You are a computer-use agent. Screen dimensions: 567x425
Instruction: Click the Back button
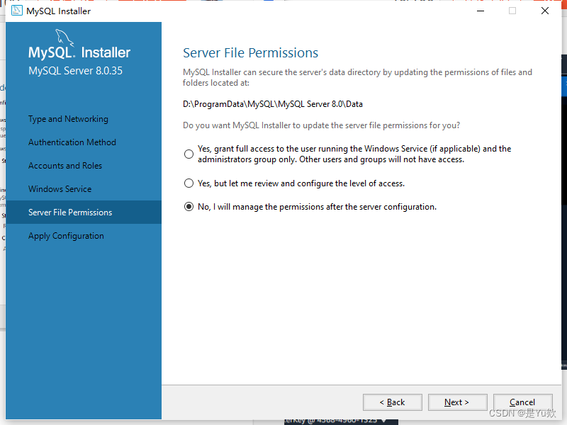click(393, 402)
